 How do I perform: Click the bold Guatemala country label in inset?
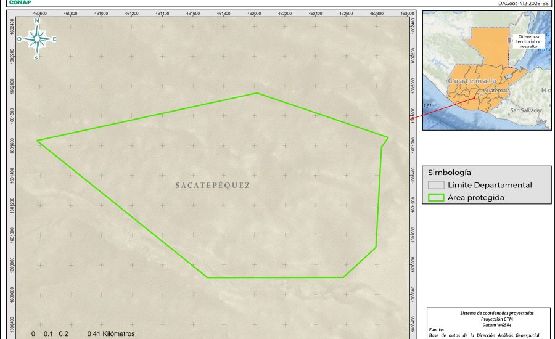(472, 81)
